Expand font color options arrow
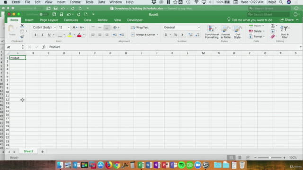Image resolution: width=303 pixels, height=170 pixels. point(84,34)
